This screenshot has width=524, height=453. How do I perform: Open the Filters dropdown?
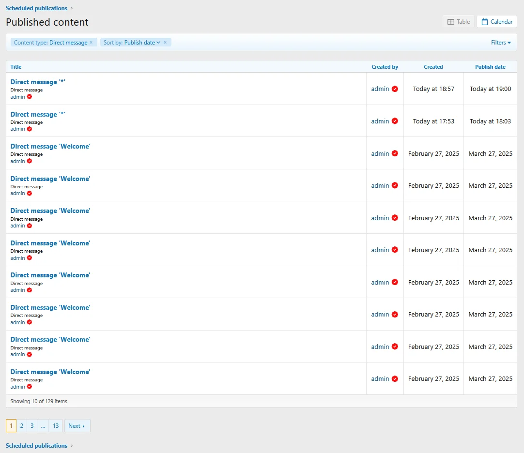[500, 42]
